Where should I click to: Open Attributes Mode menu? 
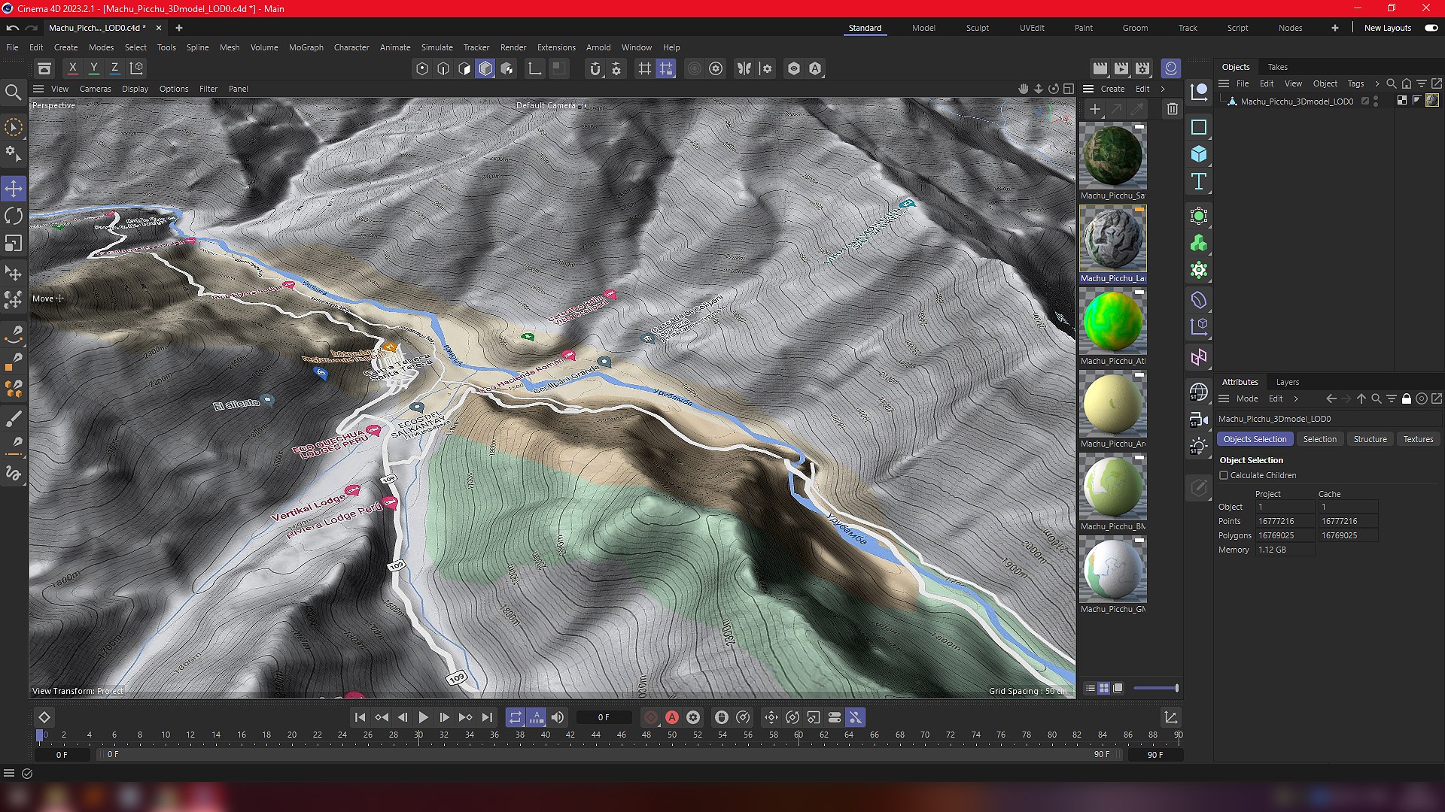pyautogui.click(x=1246, y=398)
